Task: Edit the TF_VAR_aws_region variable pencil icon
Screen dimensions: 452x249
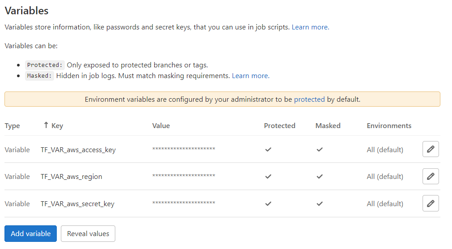Action: 431,176
